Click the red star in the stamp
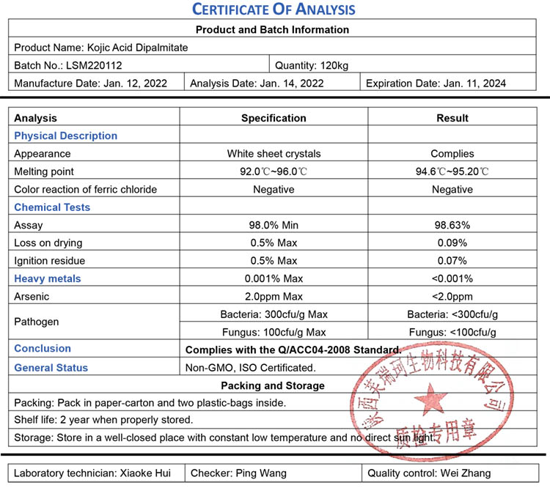The height and width of the screenshot is (488, 550). [x=431, y=402]
